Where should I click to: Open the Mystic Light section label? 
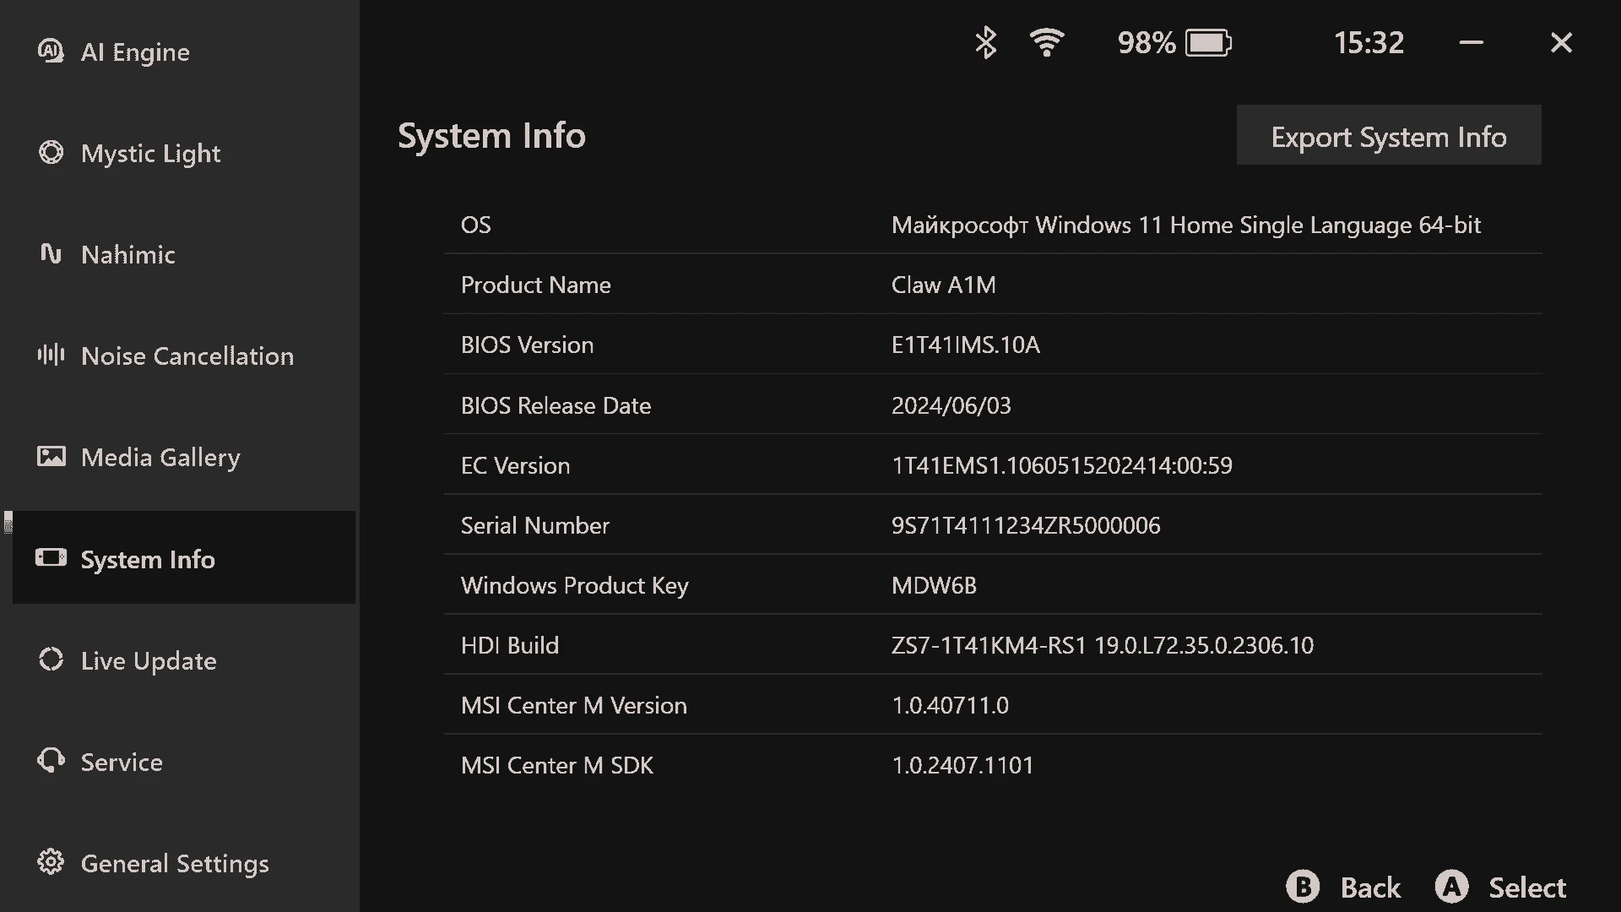coord(150,154)
